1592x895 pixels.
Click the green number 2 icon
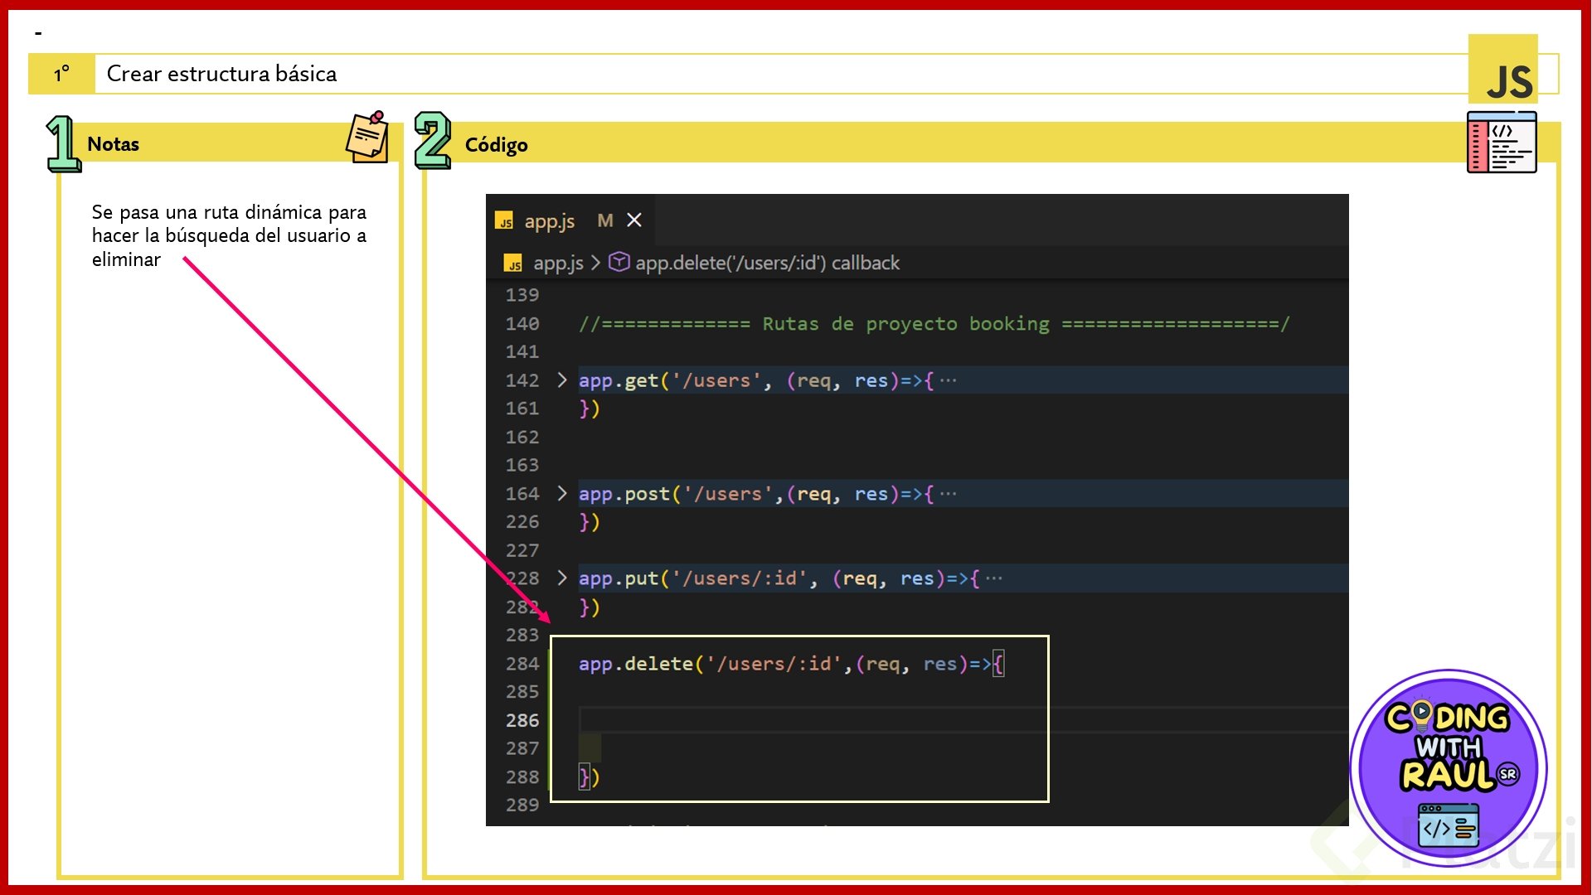pos(432,141)
